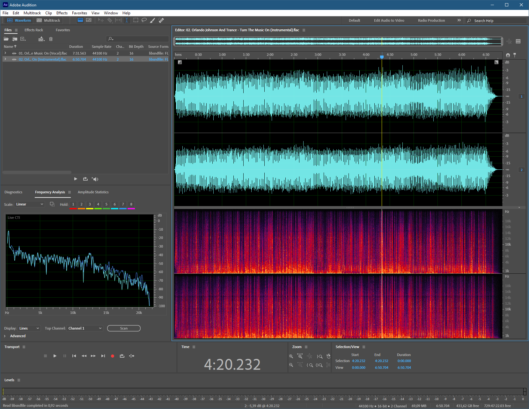Click Hold button 4 with green swatch
The image size is (529, 409).
click(x=98, y=204)
